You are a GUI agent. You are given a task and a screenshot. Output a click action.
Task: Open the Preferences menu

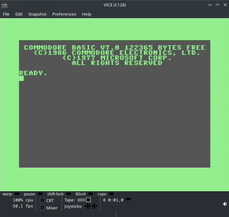point(64,14)
